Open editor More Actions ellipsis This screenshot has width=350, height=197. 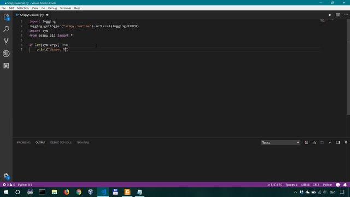pos(346,15)
